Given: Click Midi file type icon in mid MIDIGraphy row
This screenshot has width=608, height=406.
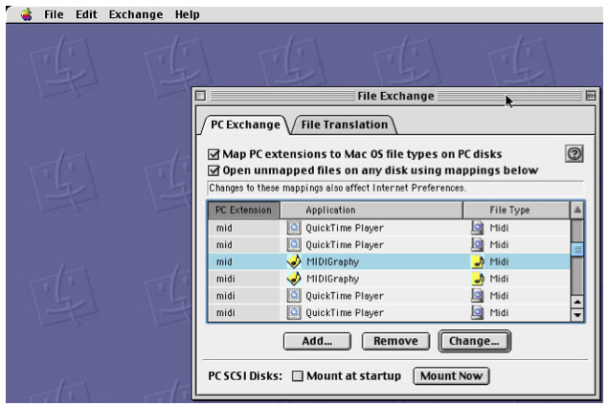Looking at the screenshot, I should [478, 261].
